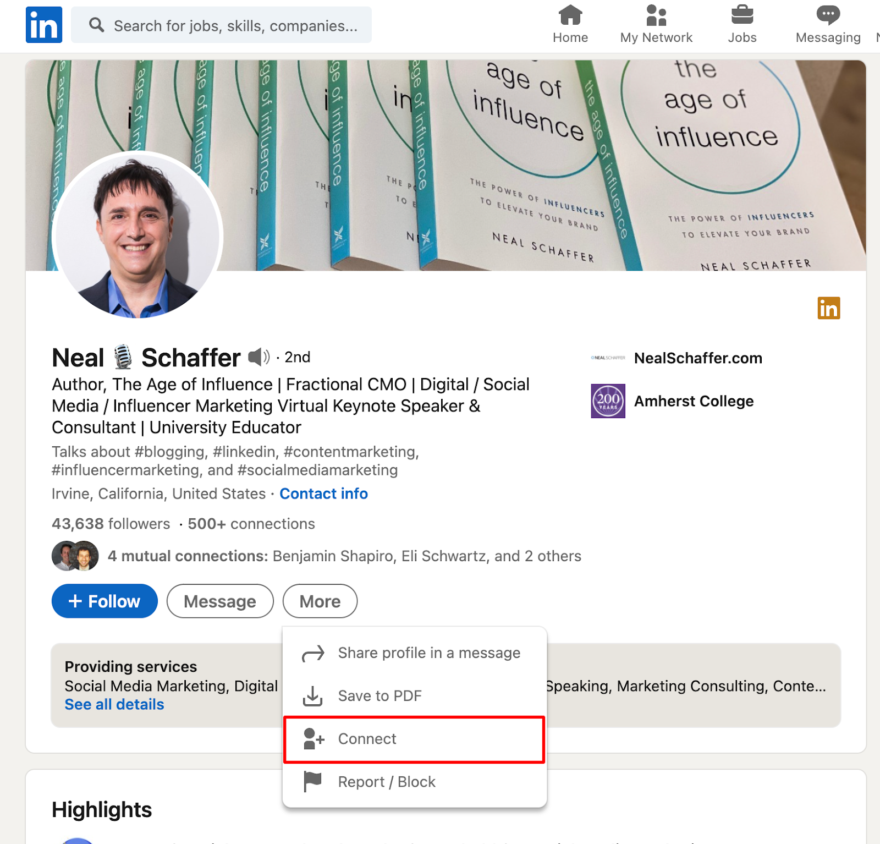Open See all details services link

114,705
